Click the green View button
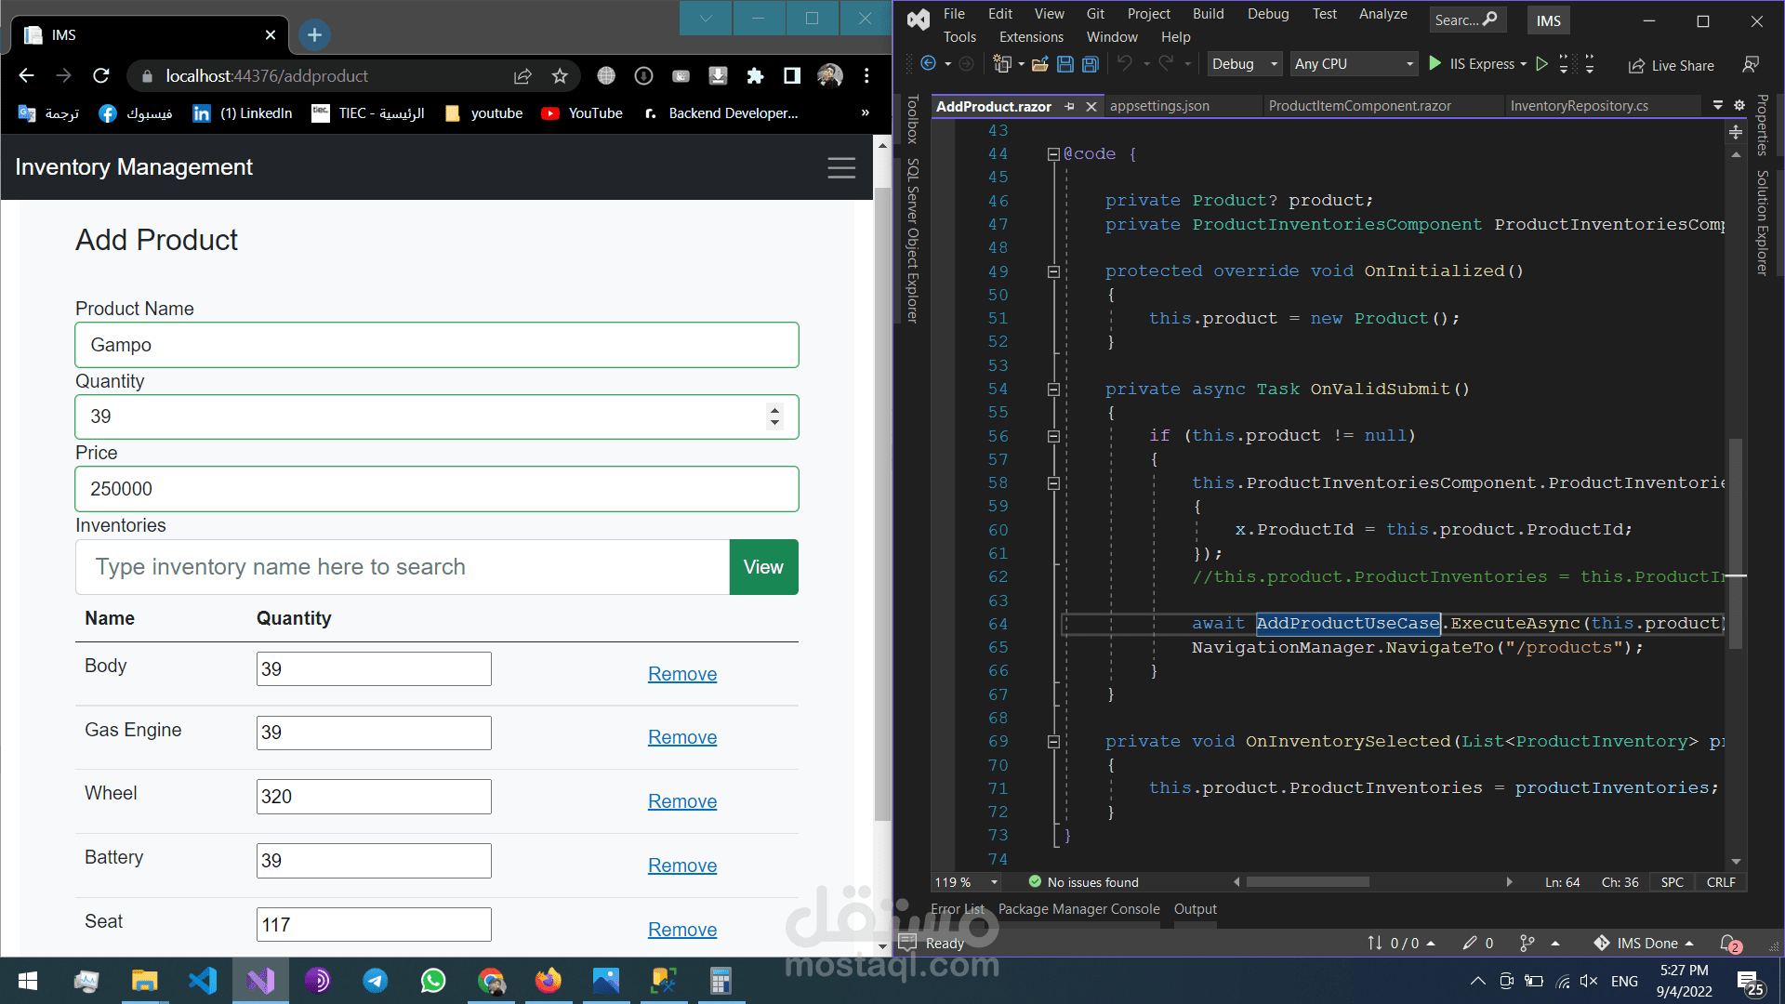 [763, 567]
